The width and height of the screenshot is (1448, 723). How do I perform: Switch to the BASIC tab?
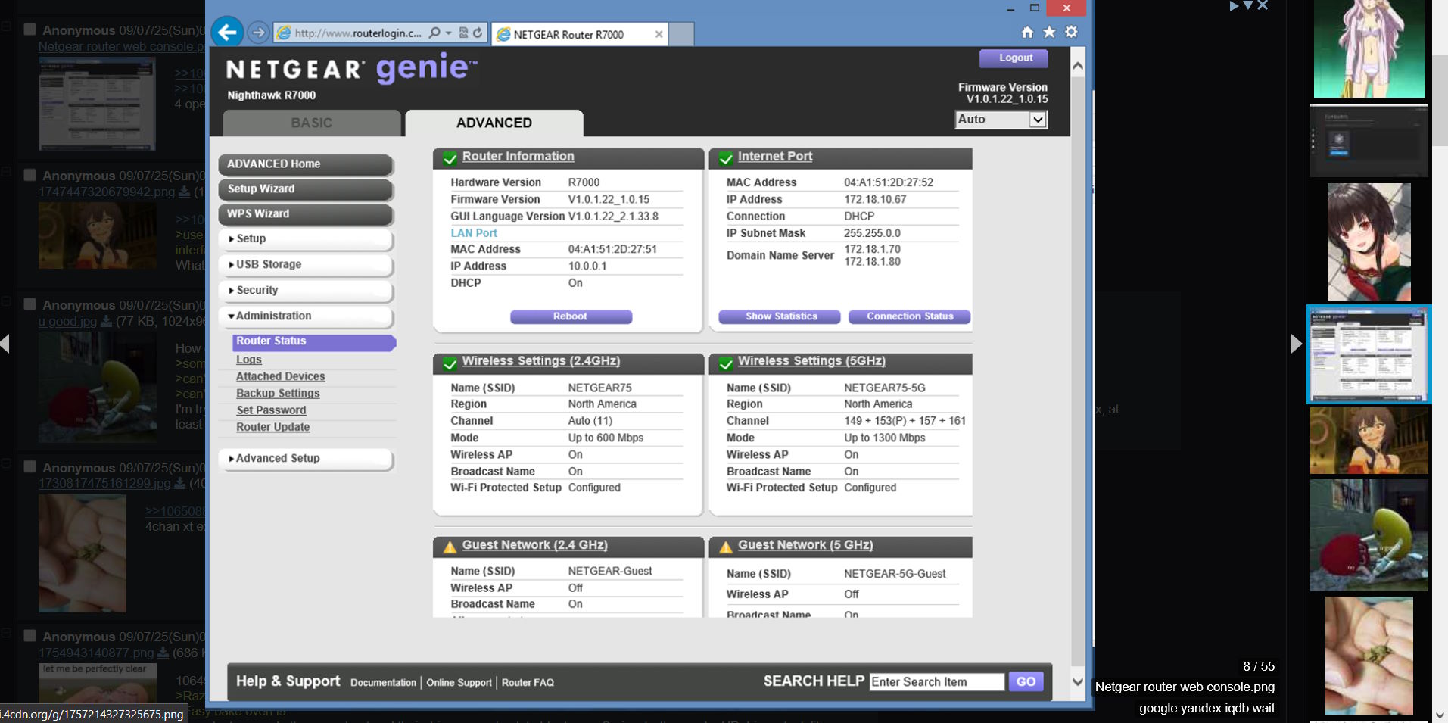(x=311, y=123)
